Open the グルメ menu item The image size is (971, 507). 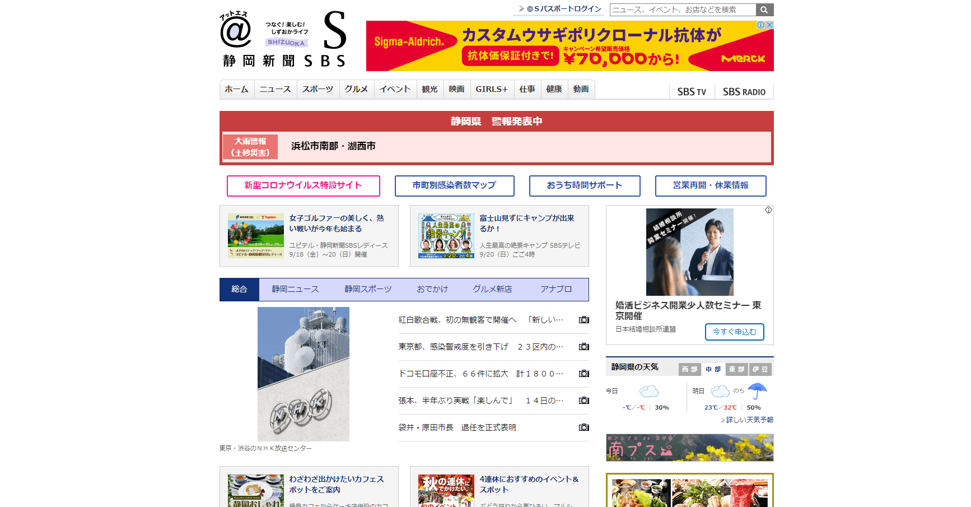click(x=357, y=89)
